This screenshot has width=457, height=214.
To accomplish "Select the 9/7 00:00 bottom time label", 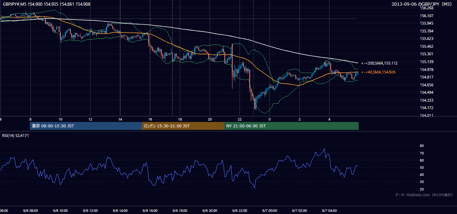I will coord(270,211).
